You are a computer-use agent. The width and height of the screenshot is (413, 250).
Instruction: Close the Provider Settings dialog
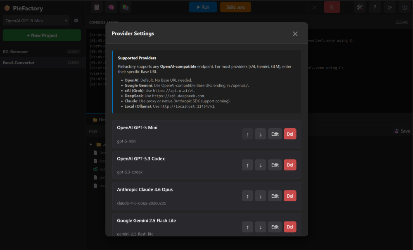click(x=295, y=34)
